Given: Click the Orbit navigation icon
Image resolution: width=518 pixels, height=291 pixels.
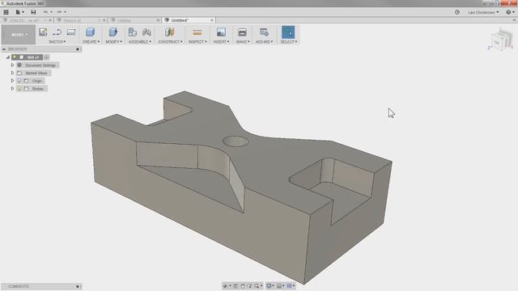Looking at the screenshot, I should (x=225, y=286).
